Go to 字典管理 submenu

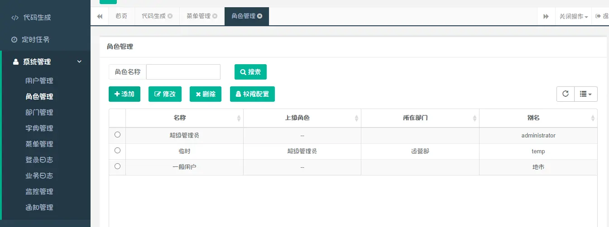(39, 128)
